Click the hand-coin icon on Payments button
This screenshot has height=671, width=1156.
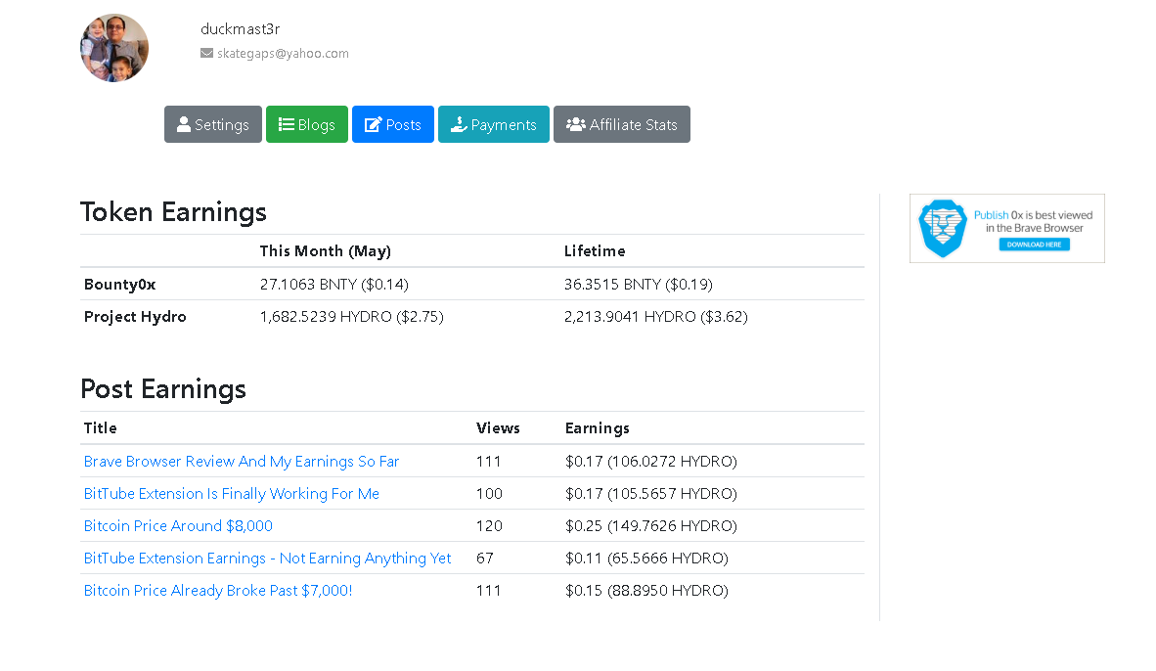[460, 124]
